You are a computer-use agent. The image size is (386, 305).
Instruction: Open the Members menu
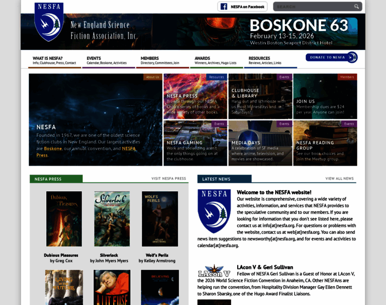click(x=163, y=60)
